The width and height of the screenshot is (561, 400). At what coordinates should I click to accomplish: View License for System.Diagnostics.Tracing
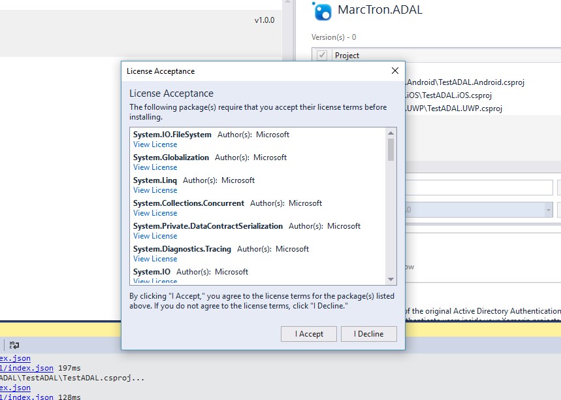click(x=155, y=259)
